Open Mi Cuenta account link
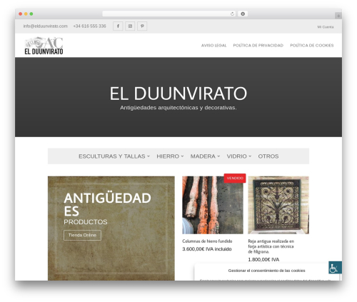The image size is (357, 302). [x=326, y=27]
